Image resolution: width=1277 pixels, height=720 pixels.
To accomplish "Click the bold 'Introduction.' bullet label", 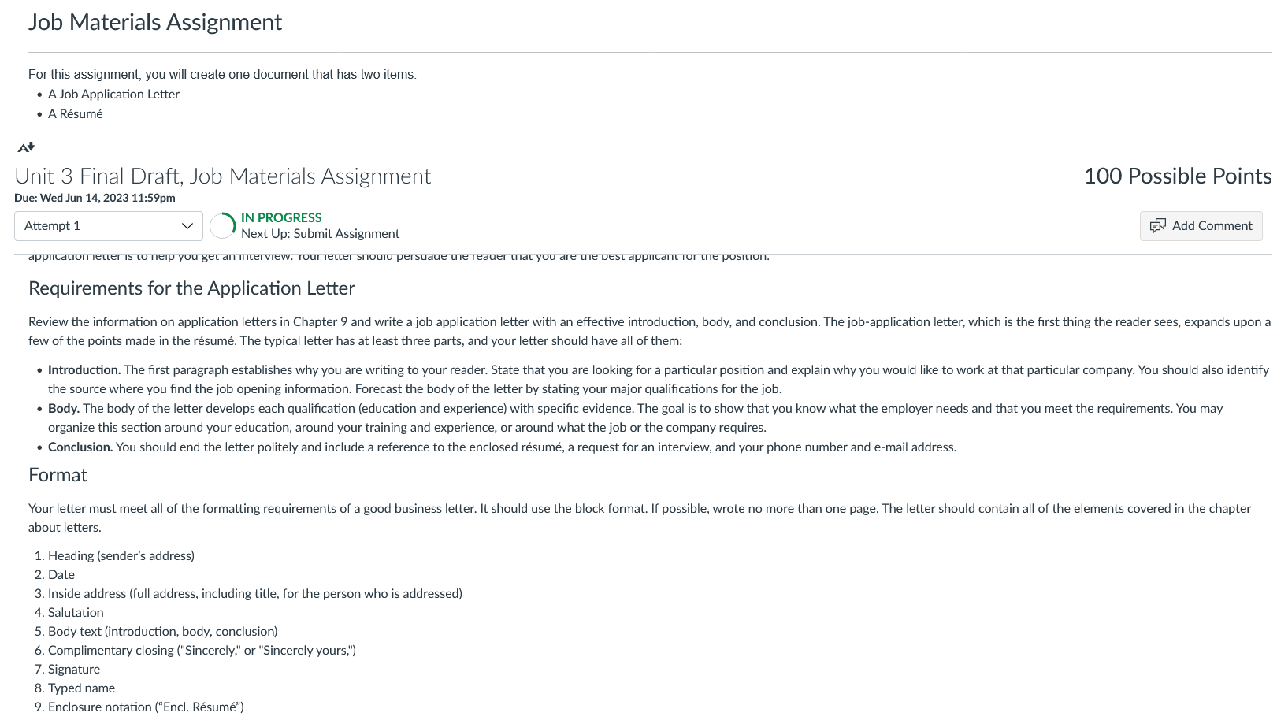I will [x=84, y=370].
